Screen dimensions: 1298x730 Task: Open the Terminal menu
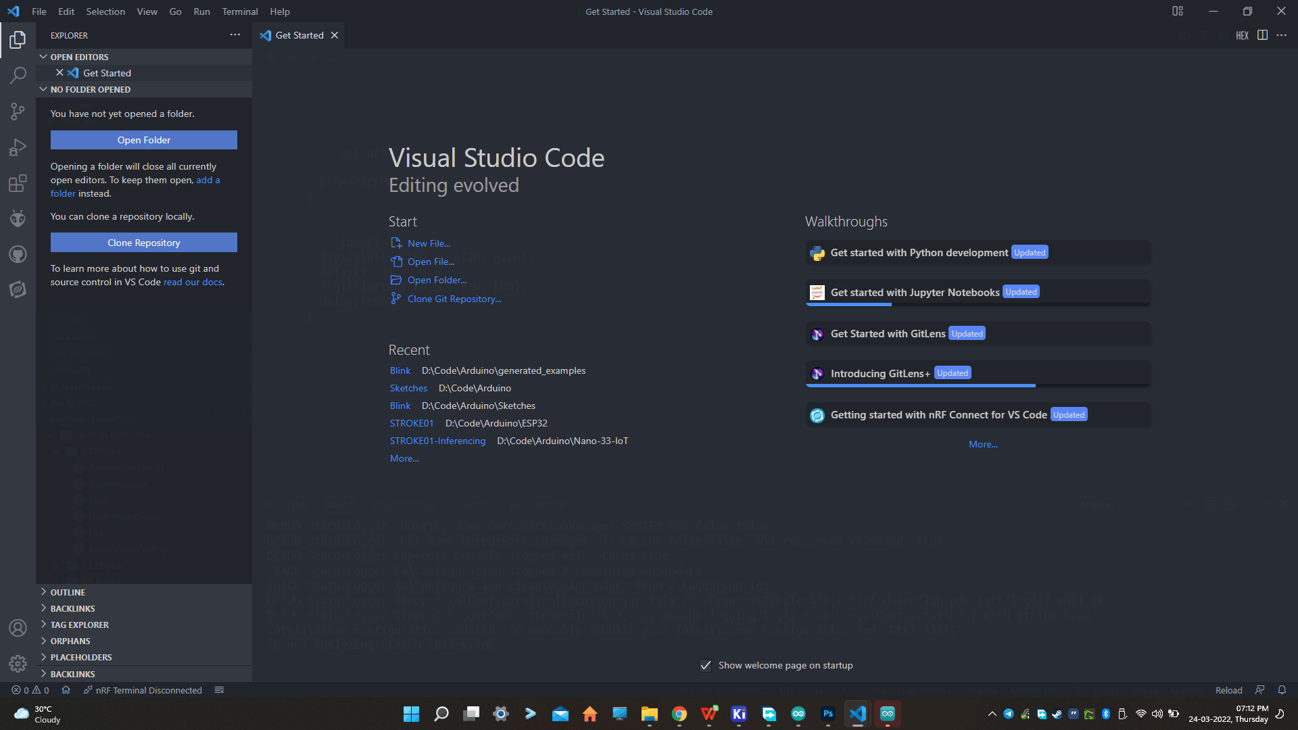240,11
